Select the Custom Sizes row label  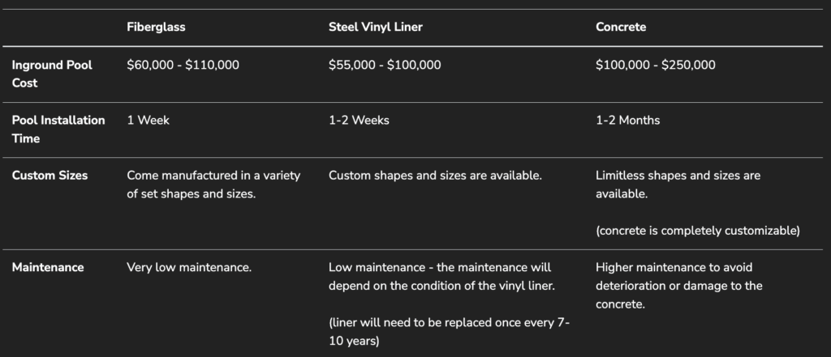(50, 175)
